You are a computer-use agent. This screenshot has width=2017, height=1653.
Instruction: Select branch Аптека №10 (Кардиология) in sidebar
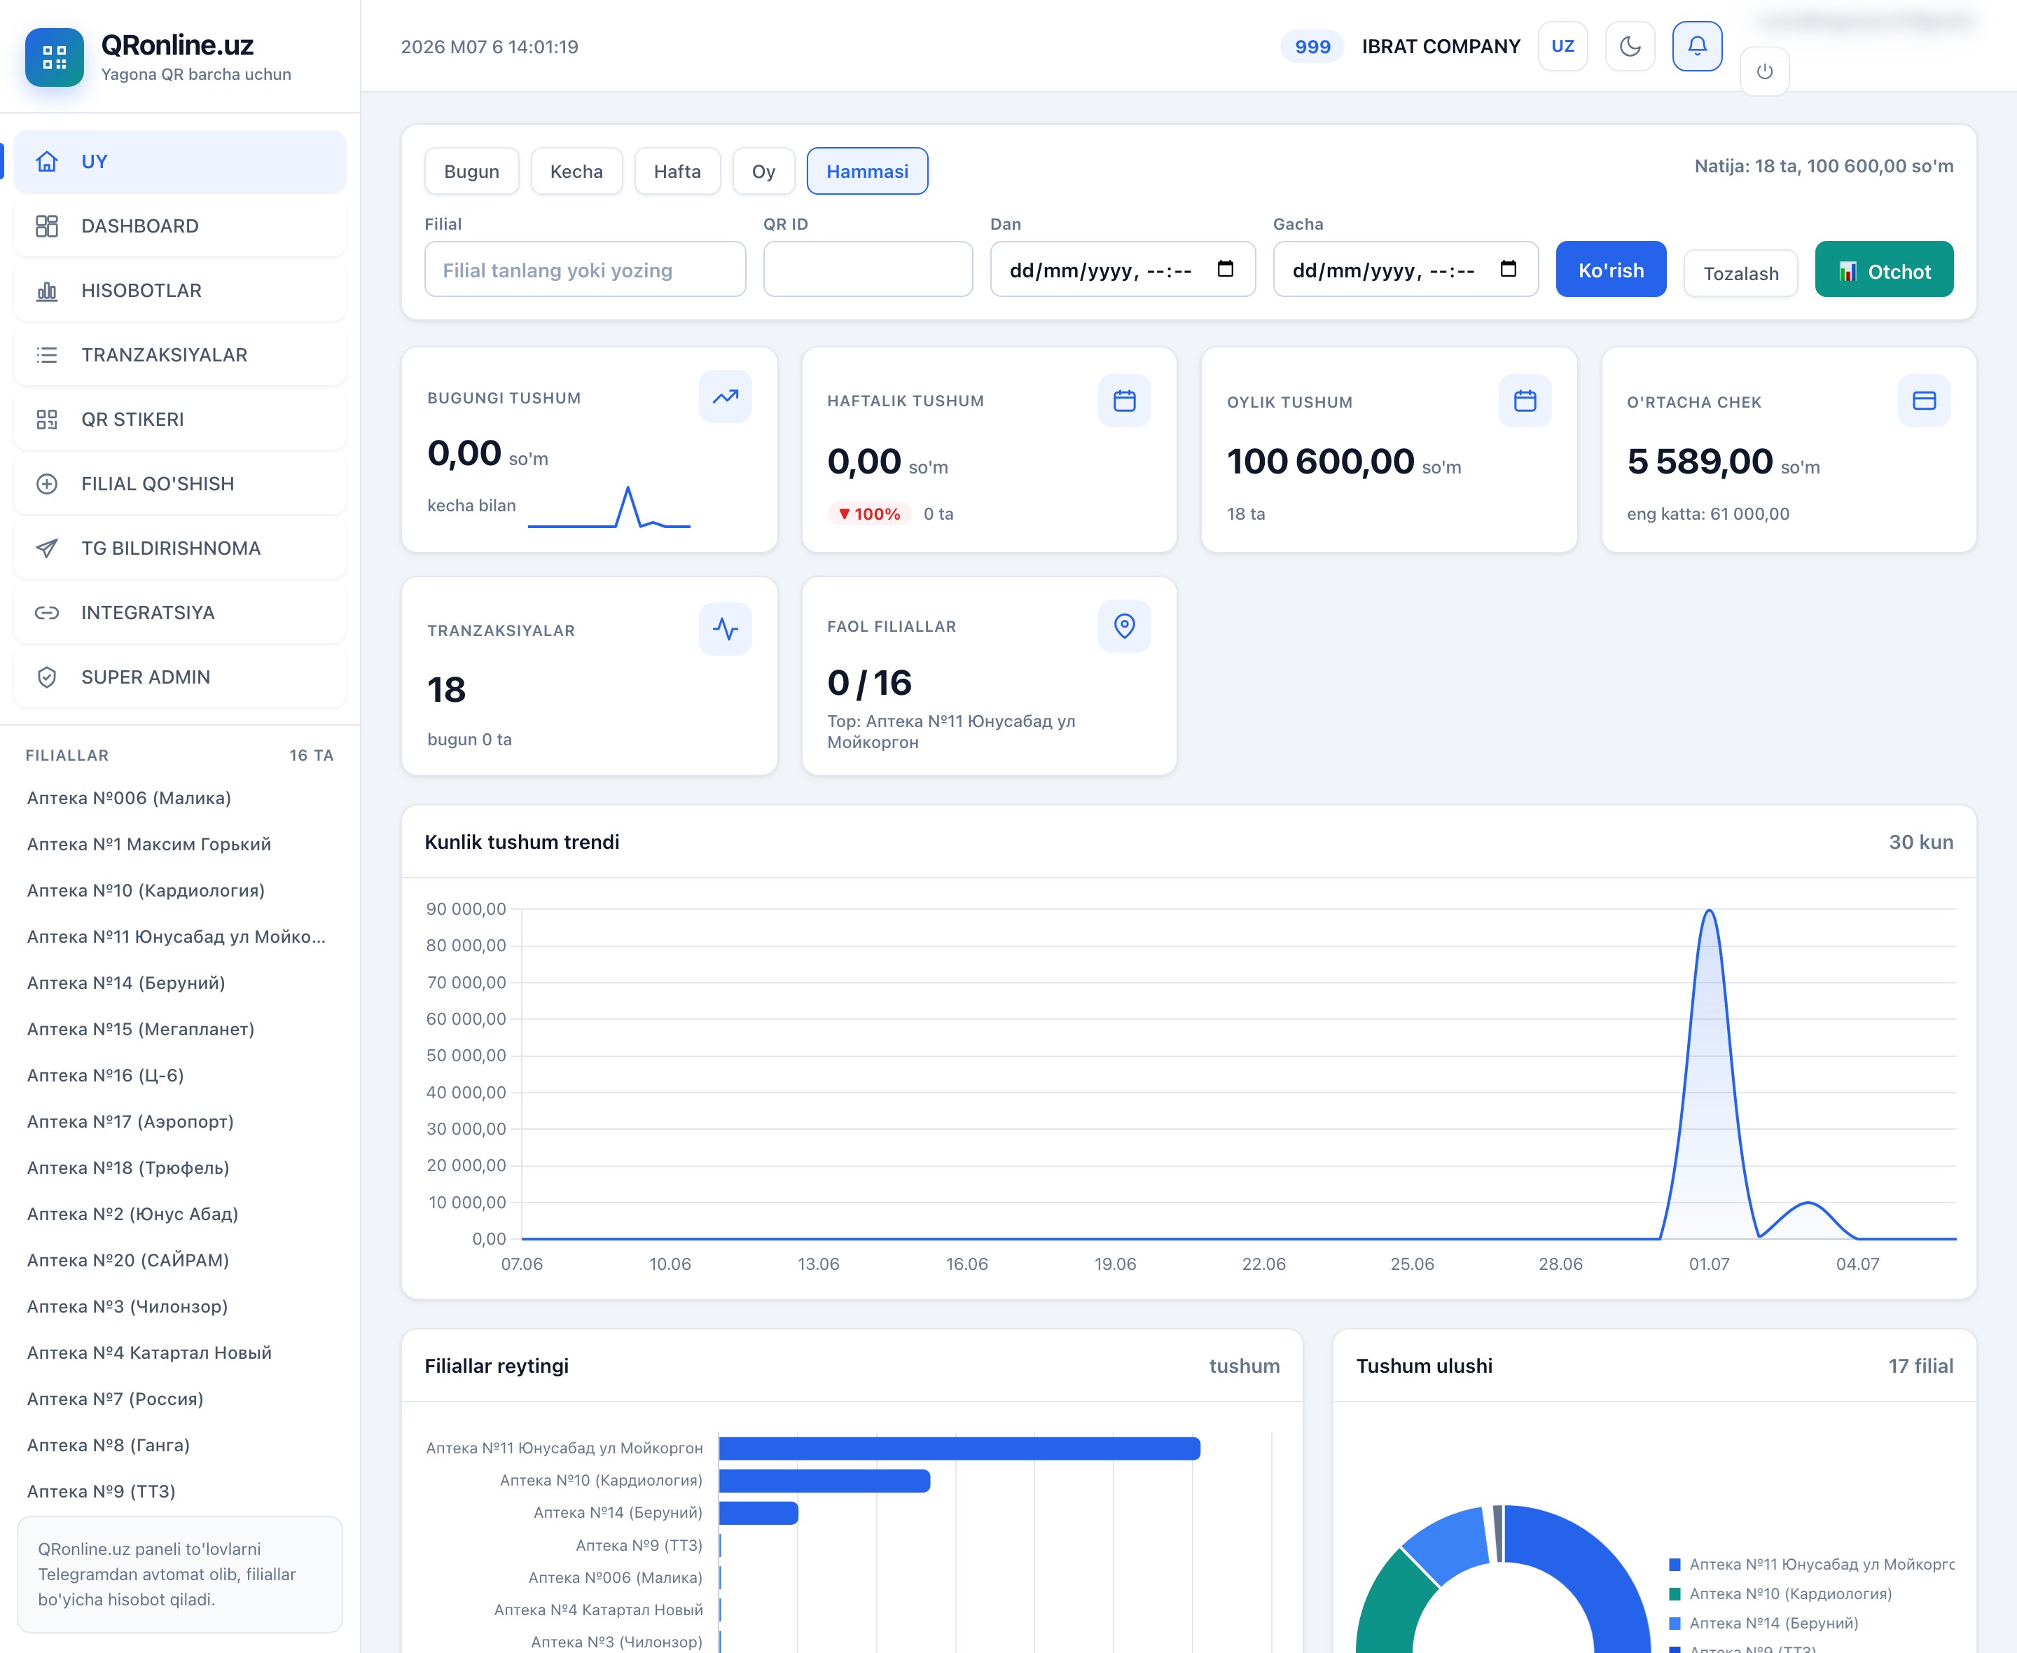(146, 890)
